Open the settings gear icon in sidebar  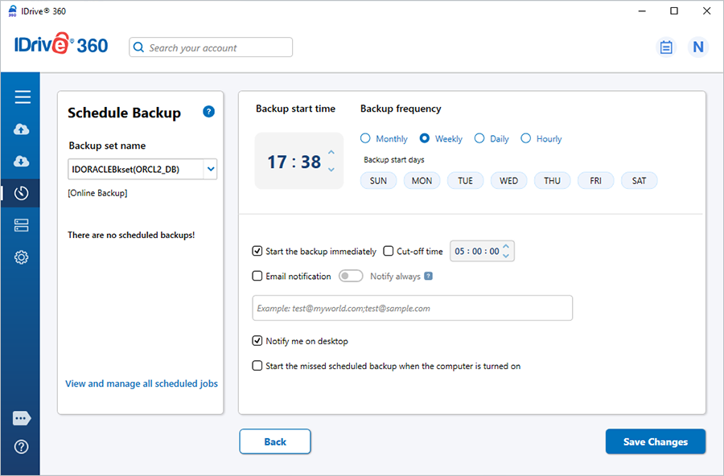tap(22, 257)
